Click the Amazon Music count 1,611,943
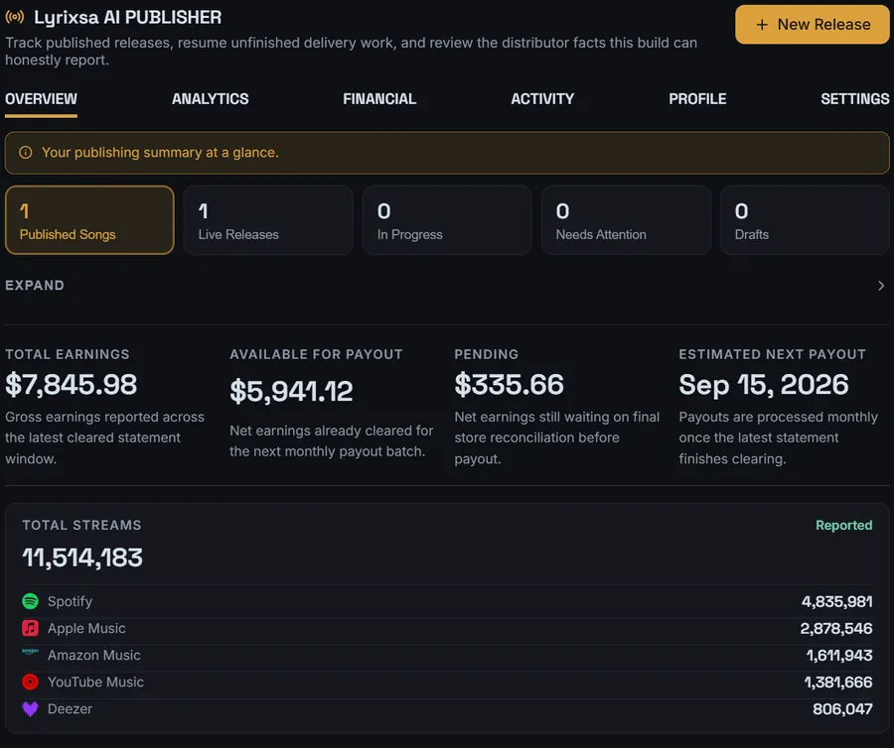The image size is (894, 748). tap(839, 655)
